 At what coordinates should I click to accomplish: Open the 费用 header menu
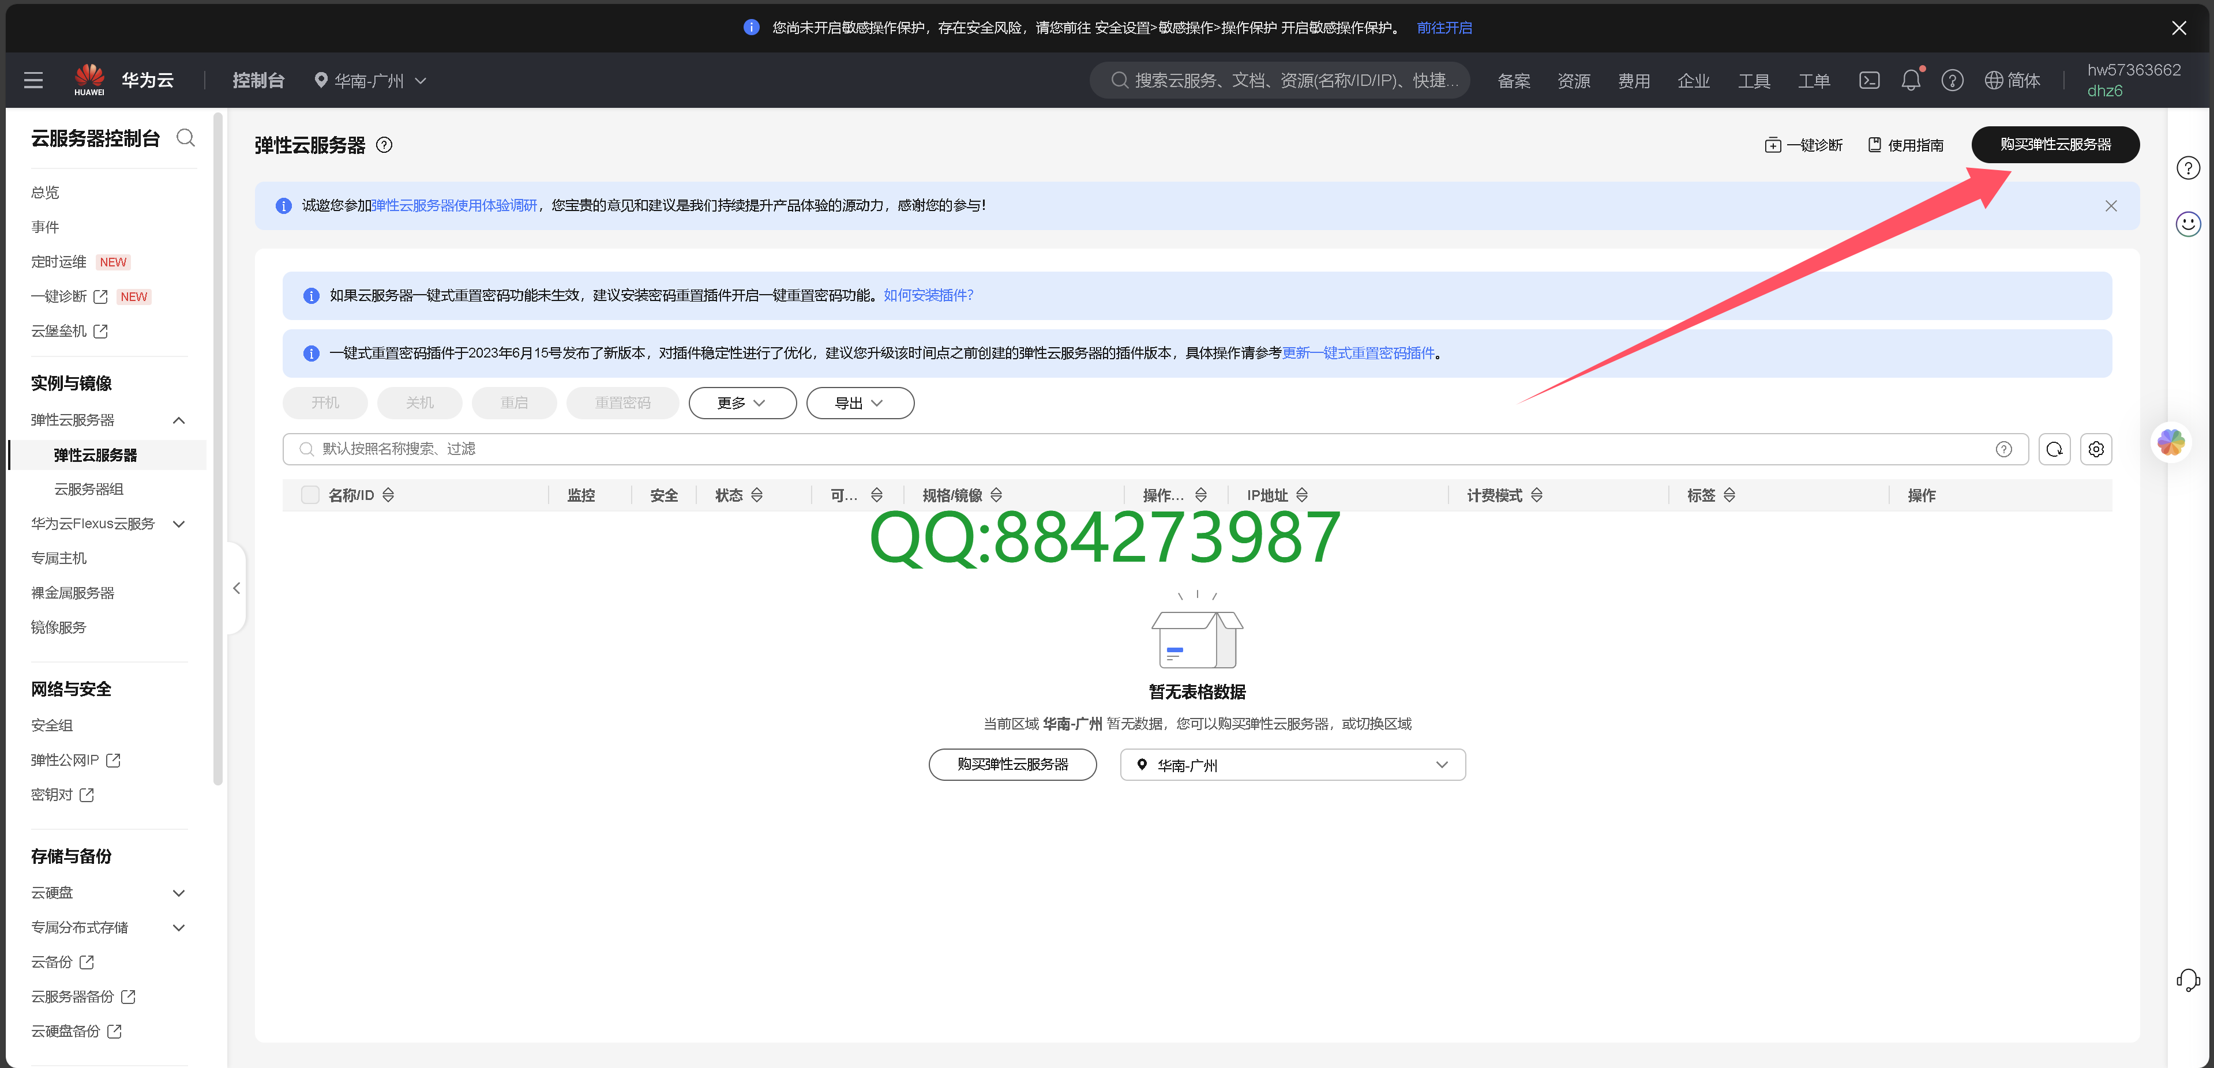click(x=1634, y=81)
